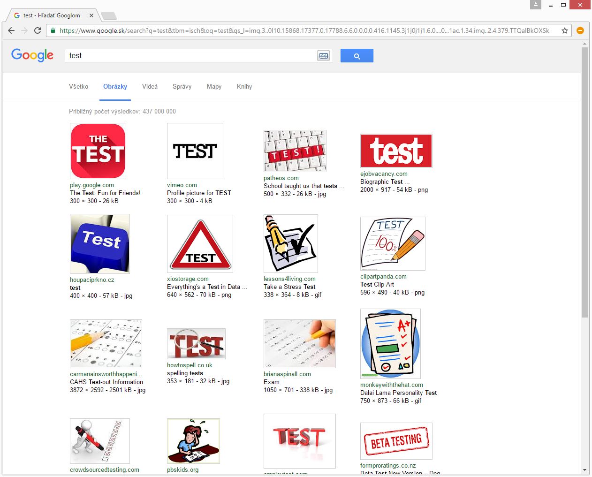Click the browser forward arrow

click(24, 30)
